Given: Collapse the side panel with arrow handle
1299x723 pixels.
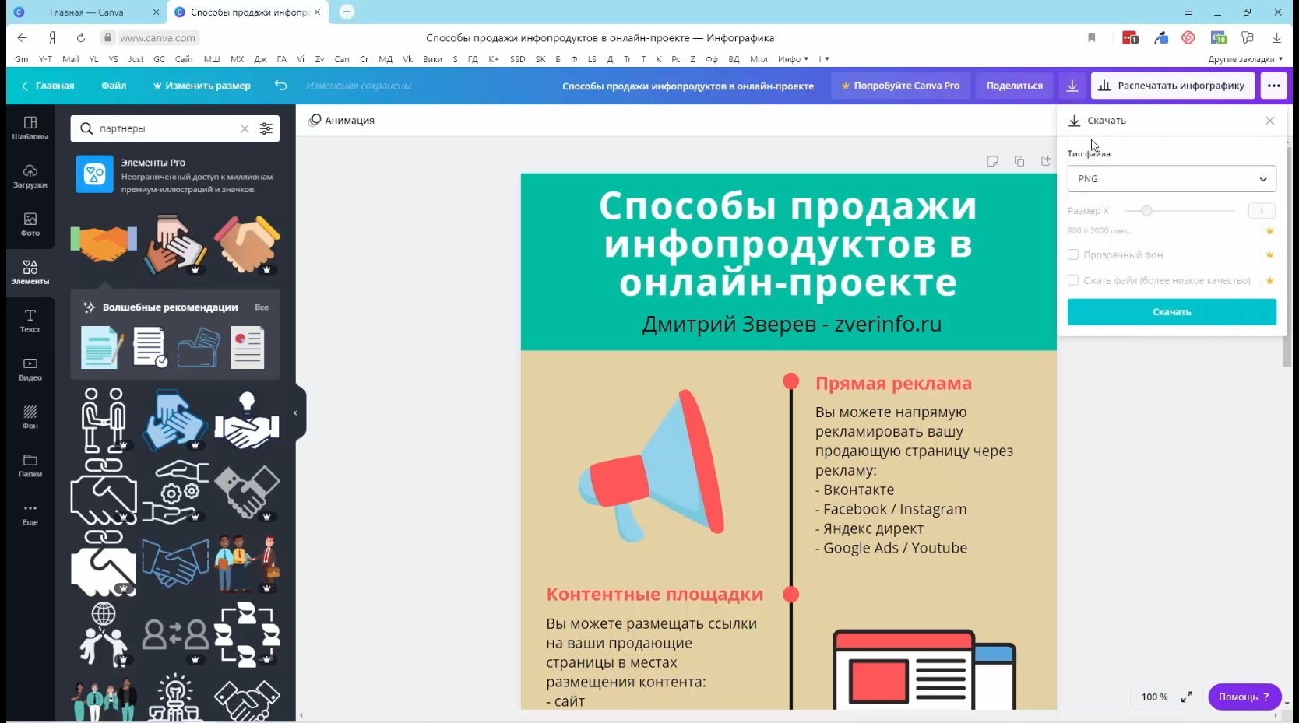Looking at the screenshot, I should click(x=296, y=413).
